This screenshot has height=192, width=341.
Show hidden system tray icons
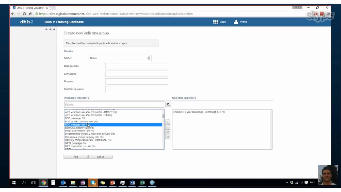tap(287, 183)
